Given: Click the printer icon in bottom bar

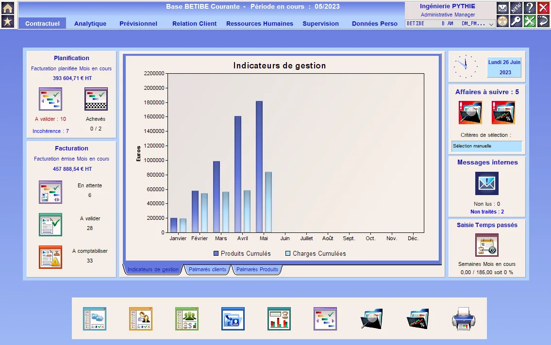Looking at the screenshot, I should [x=464, y=319].
